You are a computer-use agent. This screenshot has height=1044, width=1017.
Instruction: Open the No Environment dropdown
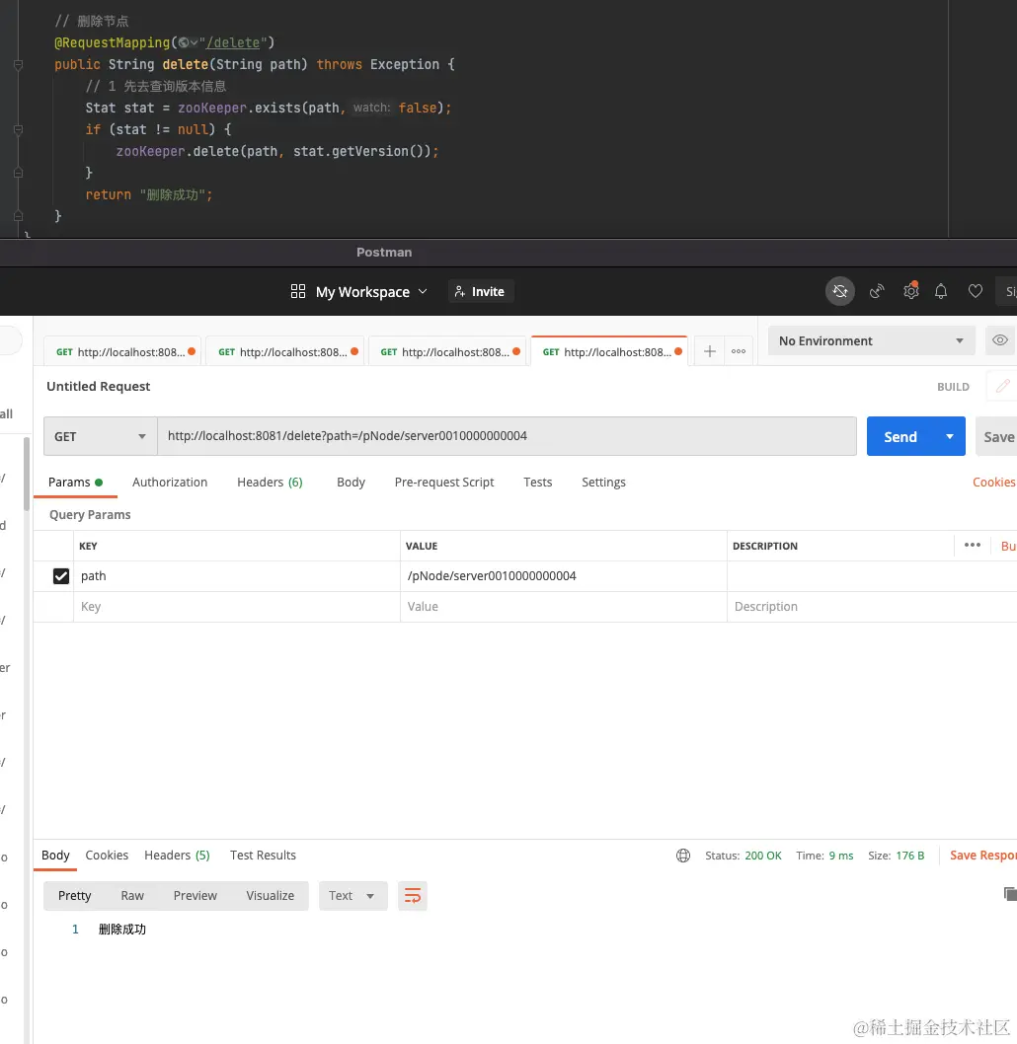tap(871, 340)
